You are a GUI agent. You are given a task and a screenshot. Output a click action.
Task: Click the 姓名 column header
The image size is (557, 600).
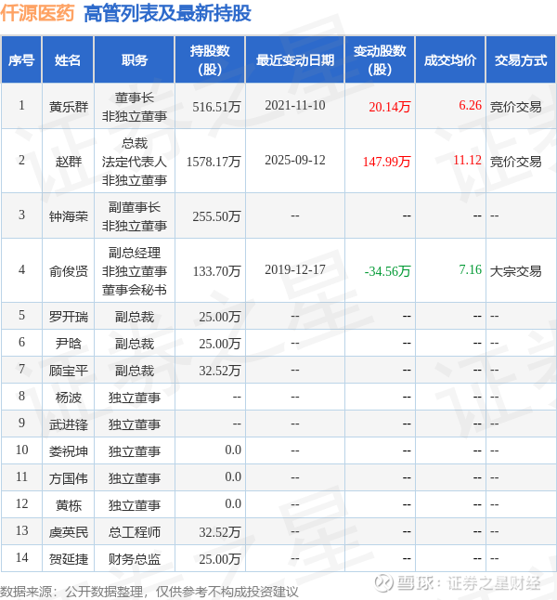point(68,60)
